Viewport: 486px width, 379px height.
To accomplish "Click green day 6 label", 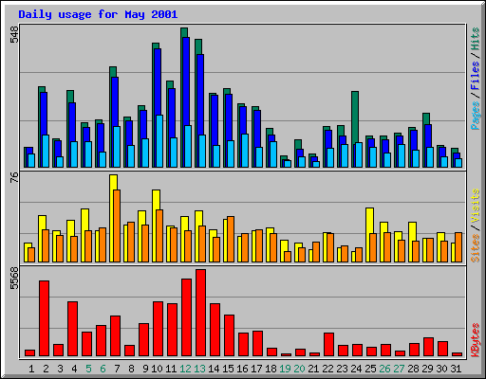I will tap(103, 369).
